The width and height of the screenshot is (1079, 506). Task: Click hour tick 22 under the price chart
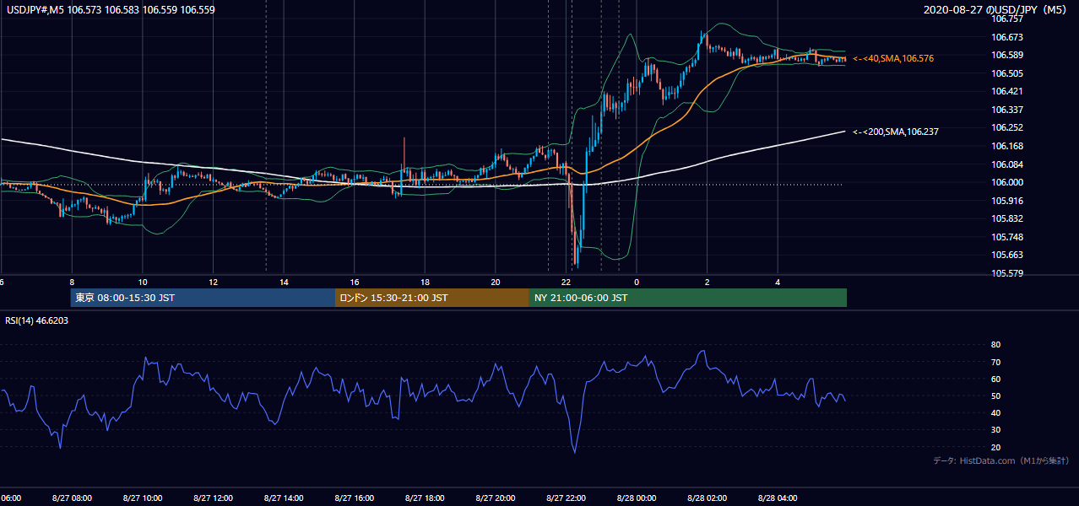pos(567,283)
